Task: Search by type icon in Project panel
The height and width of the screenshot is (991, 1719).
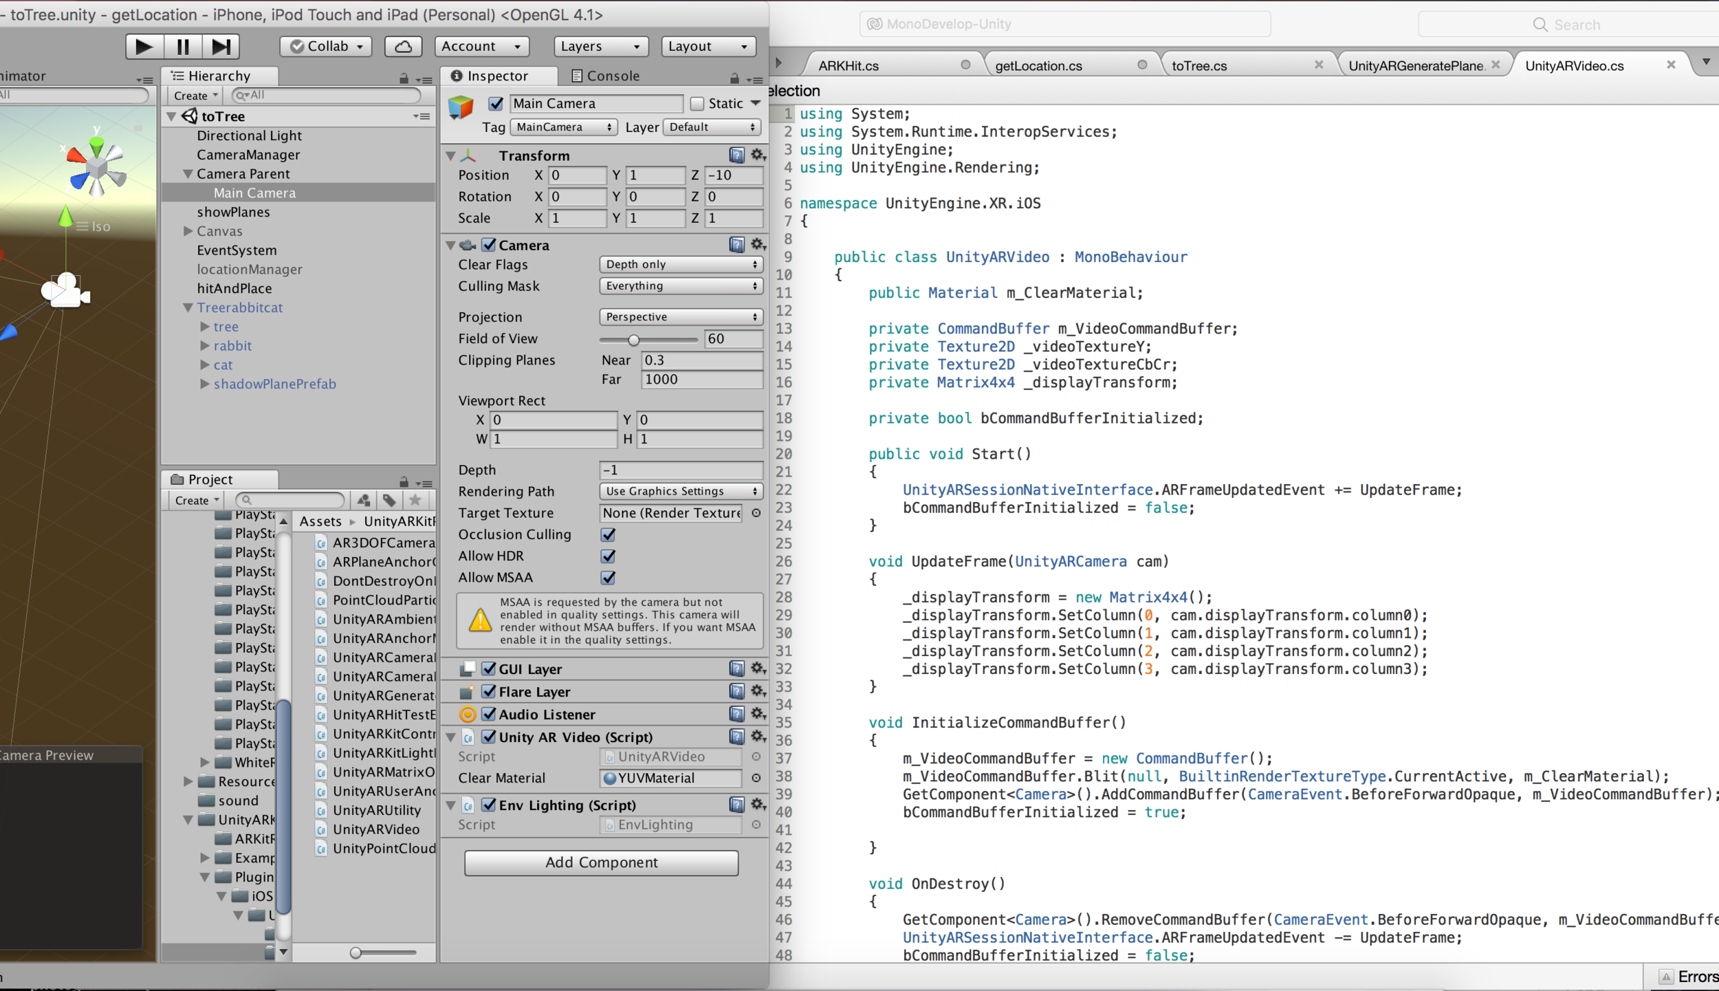Action: pyautogui.click(x=364, y=500)
